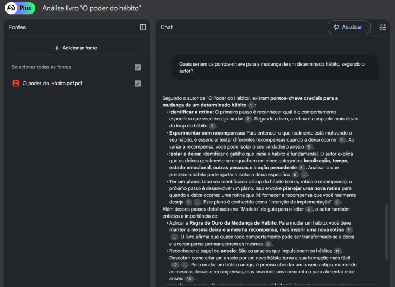395x287 pixels.
Task: Expand the ellipsis citations next to 7
Action: (197, 202)
